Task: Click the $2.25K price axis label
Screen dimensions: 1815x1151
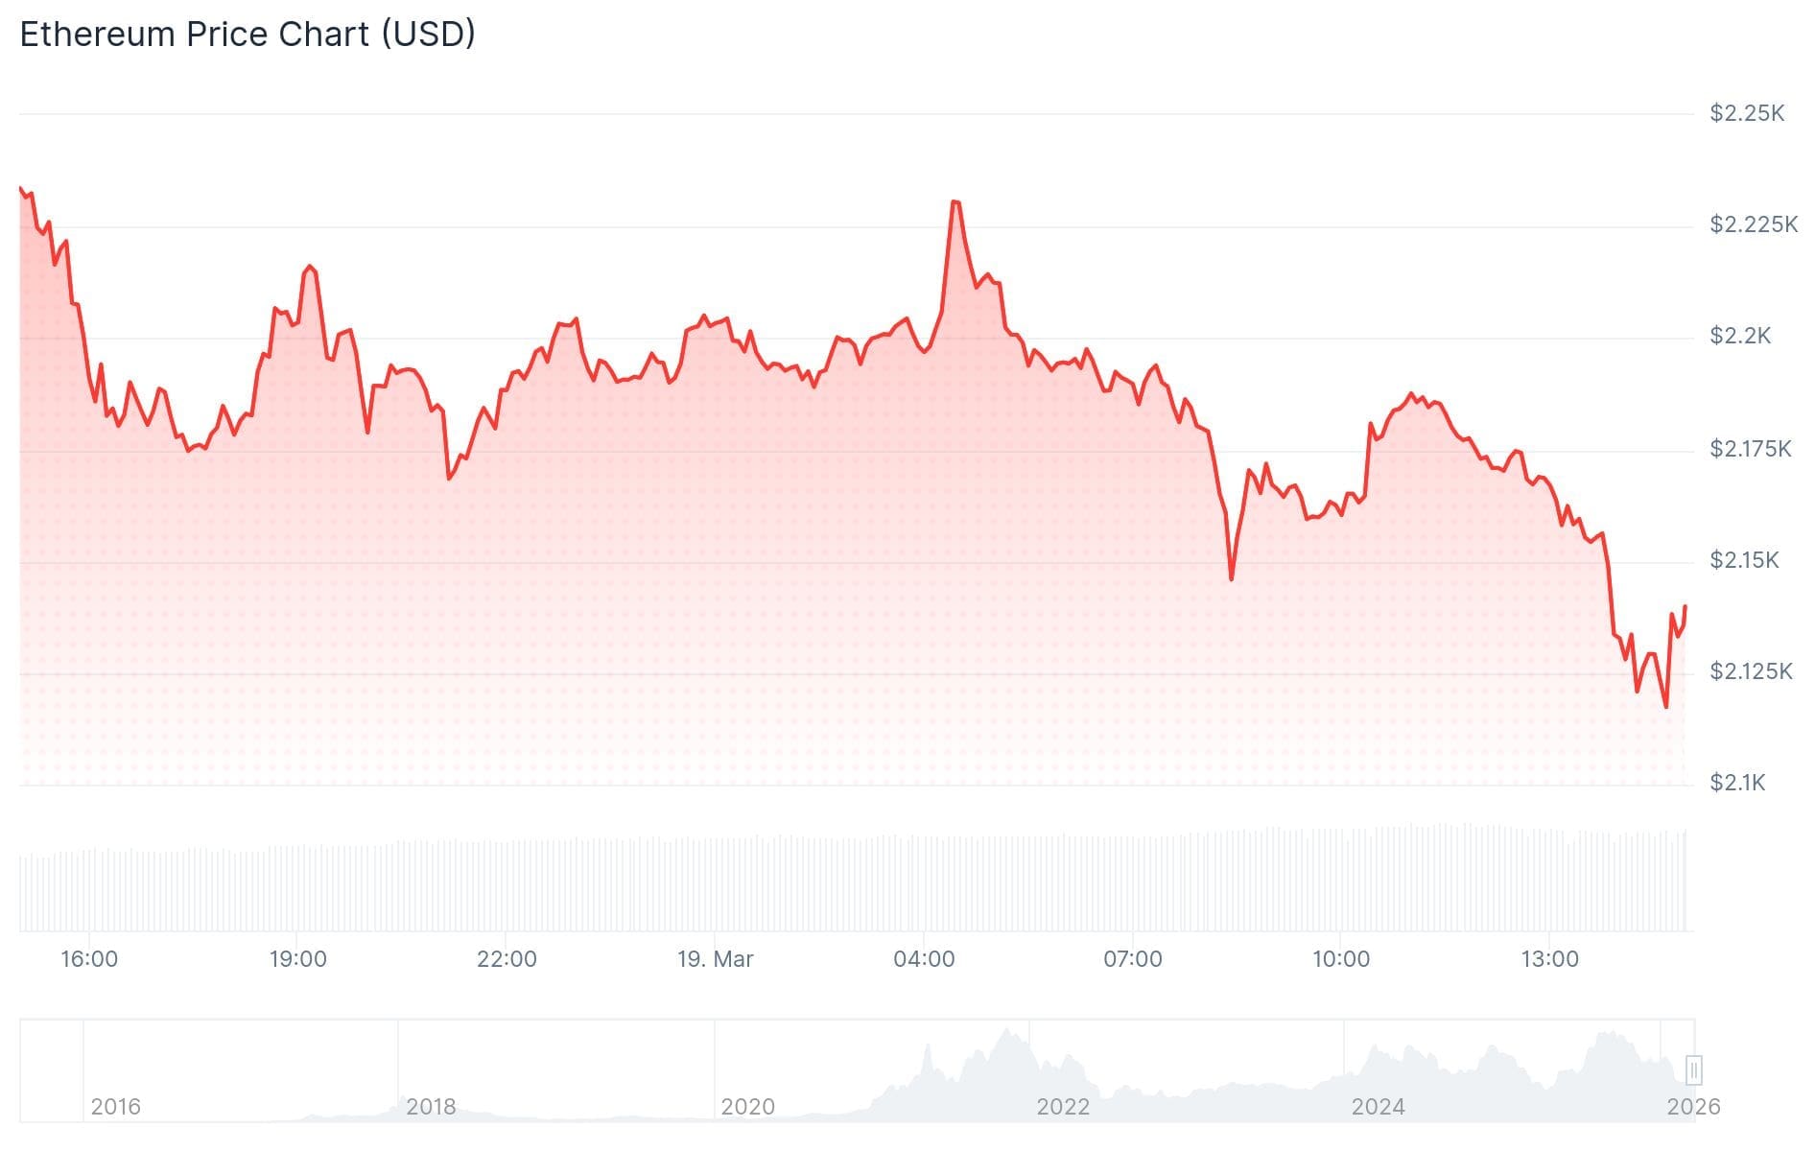Action: 1746,113
